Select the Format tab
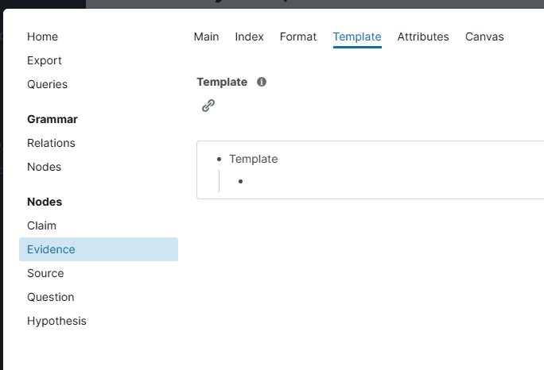Image resolution: width=544 pixels, height=370 pixels. [298, 37]
